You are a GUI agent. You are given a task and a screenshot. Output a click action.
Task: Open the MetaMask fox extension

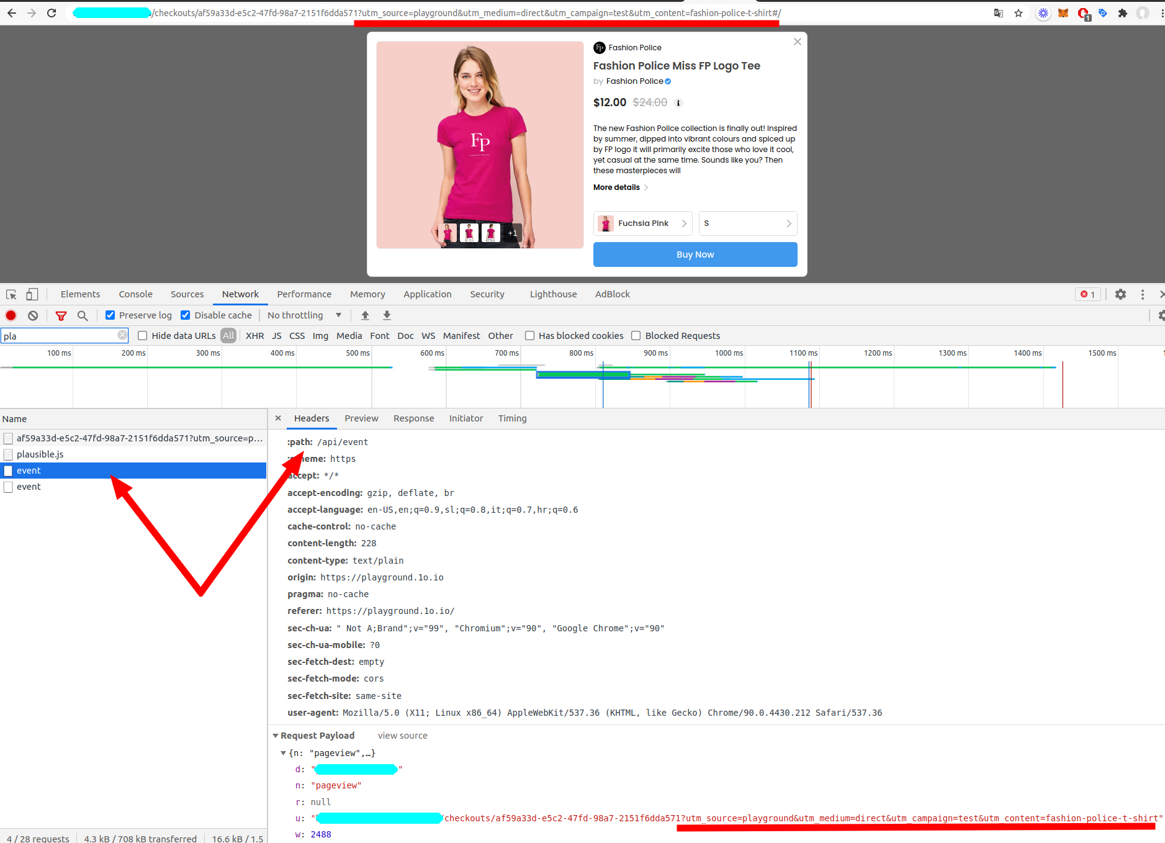click(1063, 13)
